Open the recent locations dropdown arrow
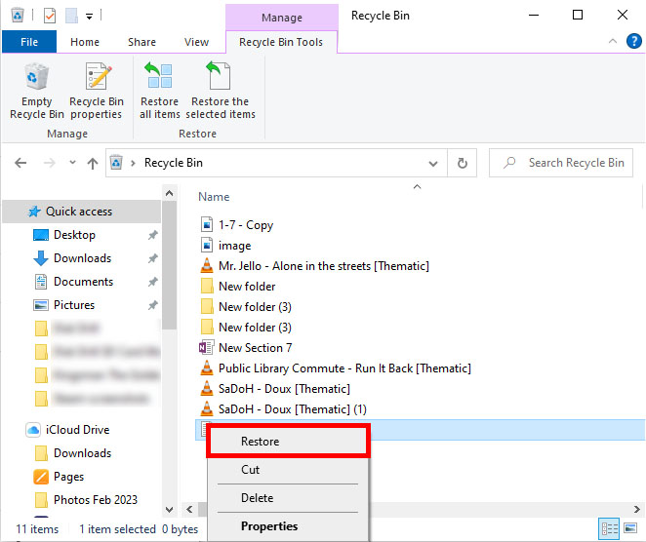This screenshot has width=646, height=542. [70, 163]
